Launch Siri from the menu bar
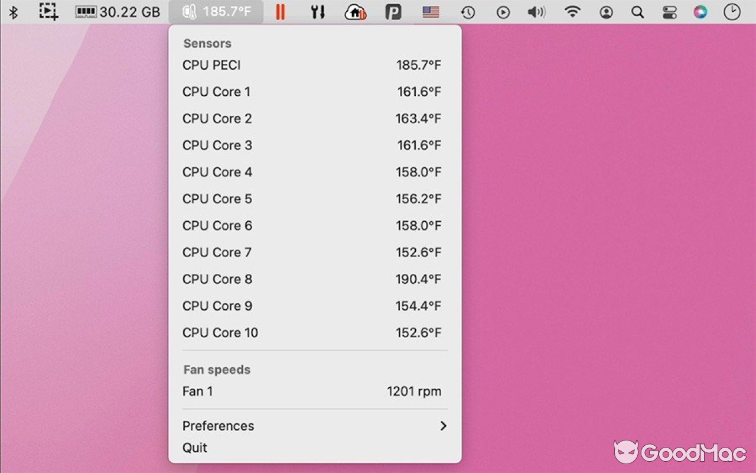The image size is (756, 473). point(700,12)
